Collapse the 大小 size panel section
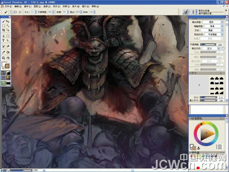229x172 pixels. [191, 73]
